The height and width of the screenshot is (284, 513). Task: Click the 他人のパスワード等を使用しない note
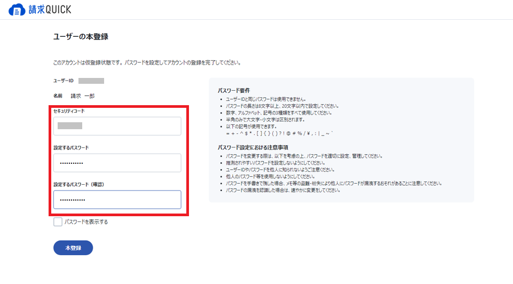270,177
